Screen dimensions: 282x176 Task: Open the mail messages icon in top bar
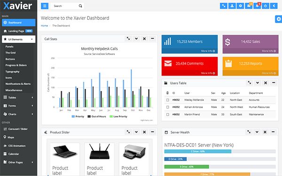pyautogui.click(x=249, y=6)
